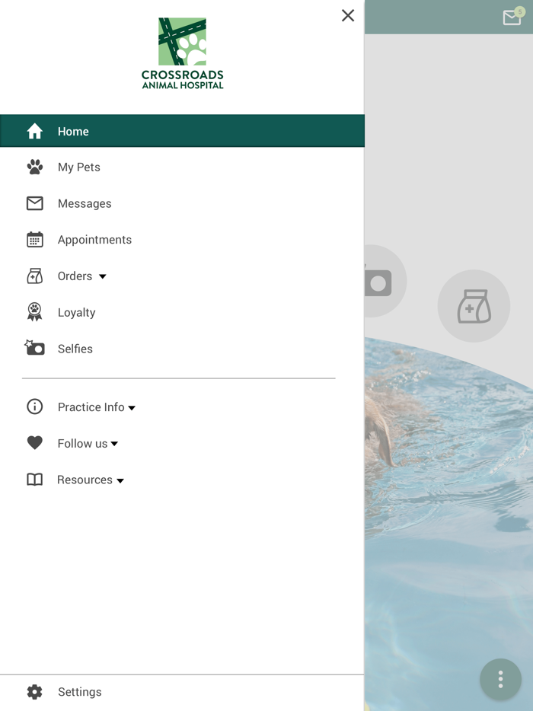This screenshot has width=533, height=711.
Task: Open Messages menu entry
Action: point(85,203)
